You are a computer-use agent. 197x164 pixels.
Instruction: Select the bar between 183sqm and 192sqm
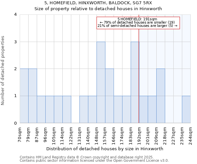(x=135, y=82)
